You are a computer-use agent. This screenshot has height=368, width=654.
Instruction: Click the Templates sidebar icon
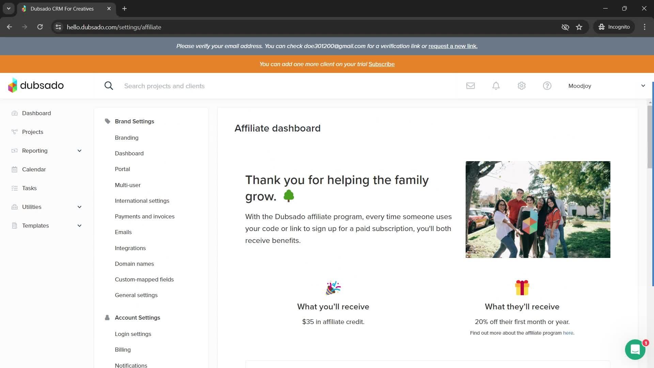point(14,226)
